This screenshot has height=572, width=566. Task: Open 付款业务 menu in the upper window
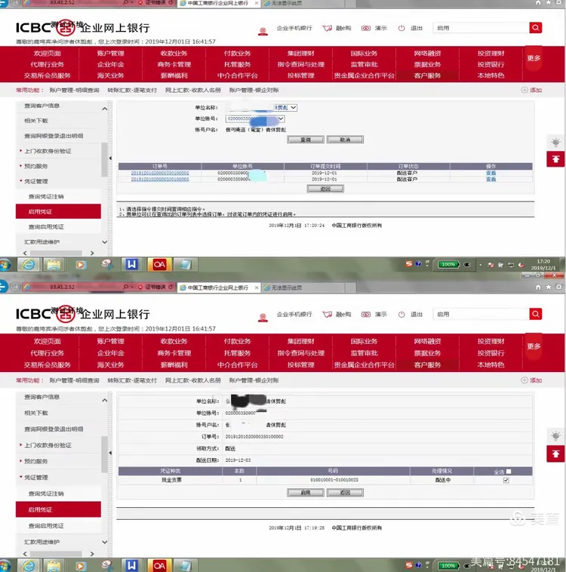237,54
